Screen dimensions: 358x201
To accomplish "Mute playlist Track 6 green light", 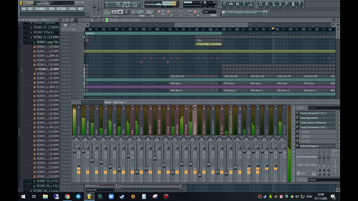I will coord(82,51).
